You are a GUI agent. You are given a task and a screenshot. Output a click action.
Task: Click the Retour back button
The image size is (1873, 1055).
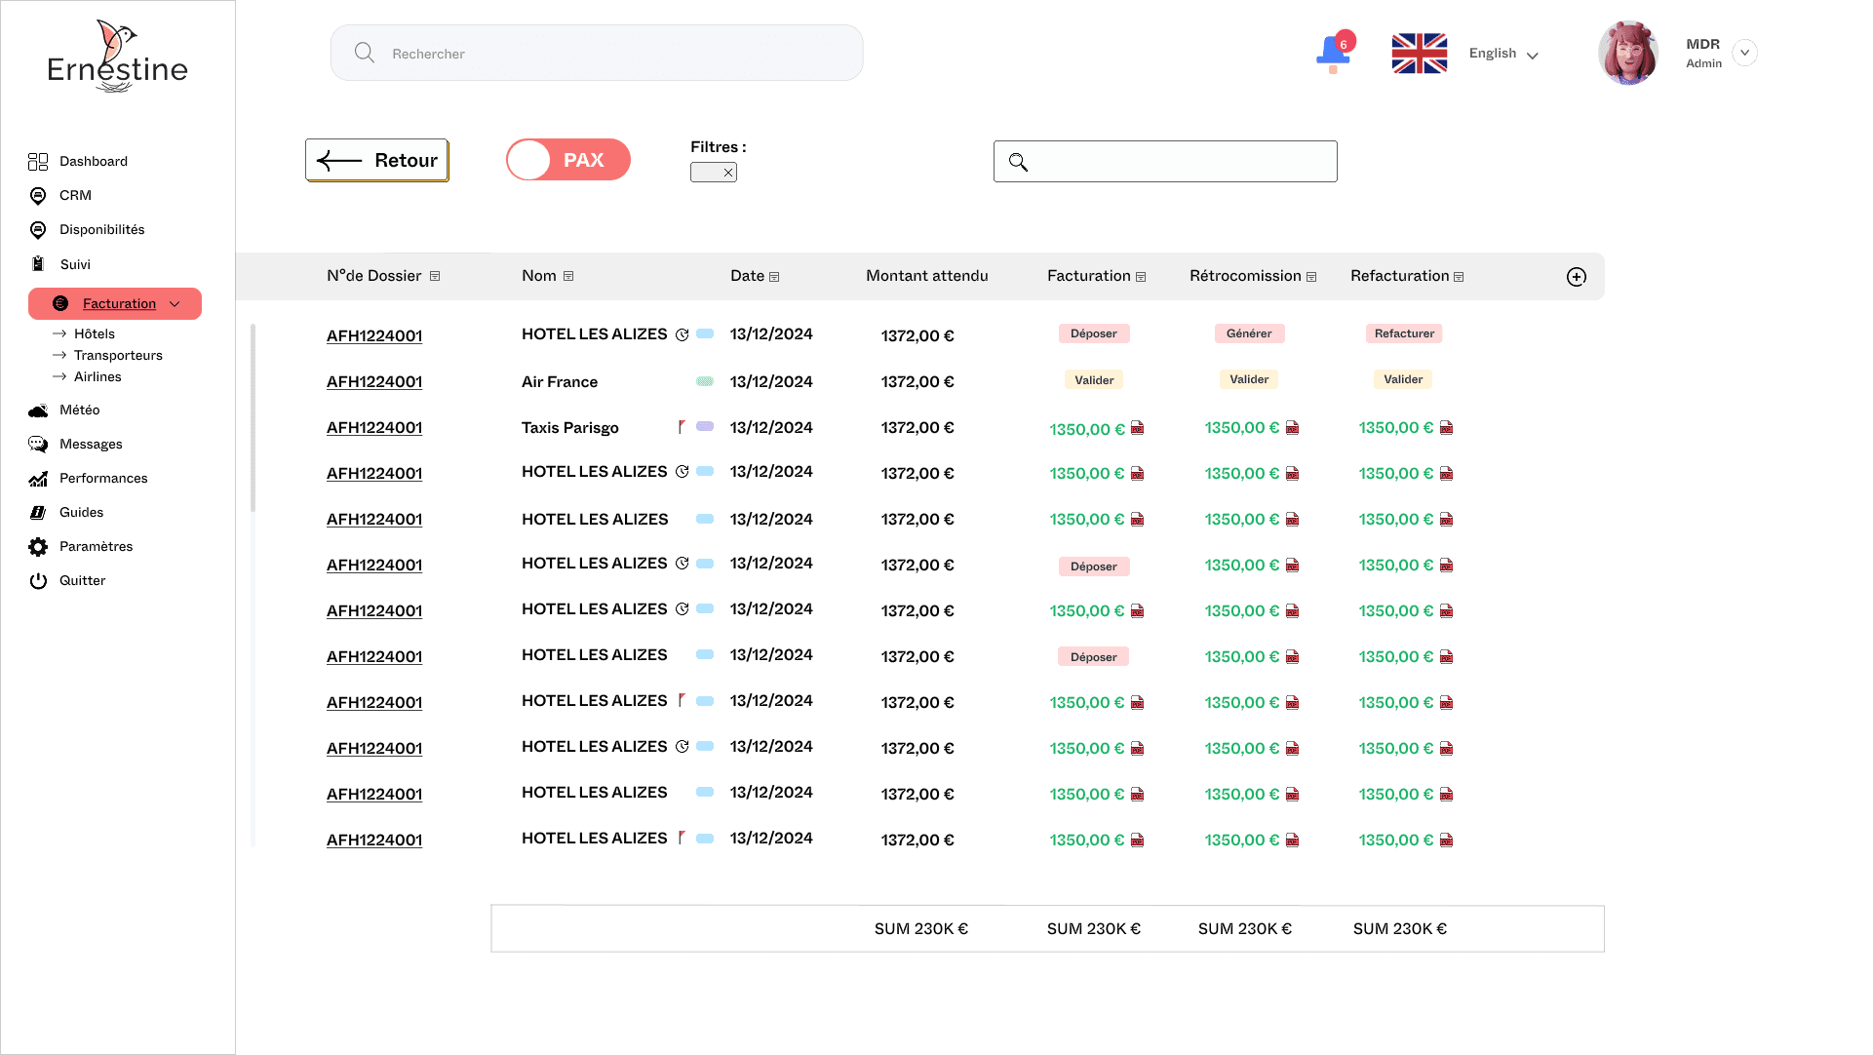(377, 160)
